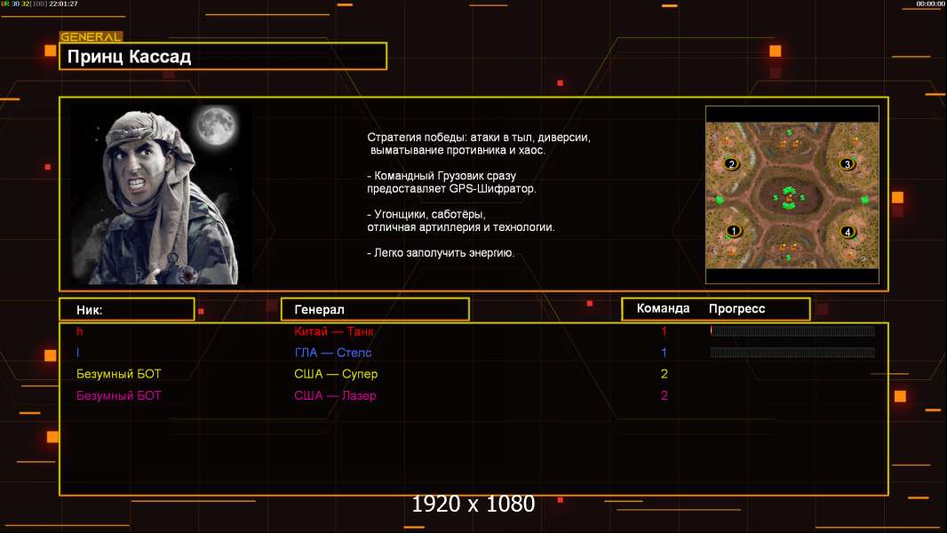The image size is (947, 533).
Task: Click the Генерал column header
Action: pyautogui.click(x=375, y=309)
